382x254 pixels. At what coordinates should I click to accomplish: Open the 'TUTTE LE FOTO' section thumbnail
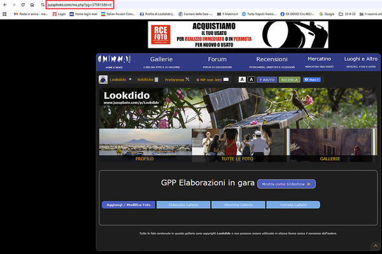239,145
